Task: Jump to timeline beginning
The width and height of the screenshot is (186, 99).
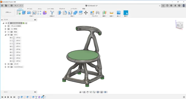Action: [x=2, y=97]
